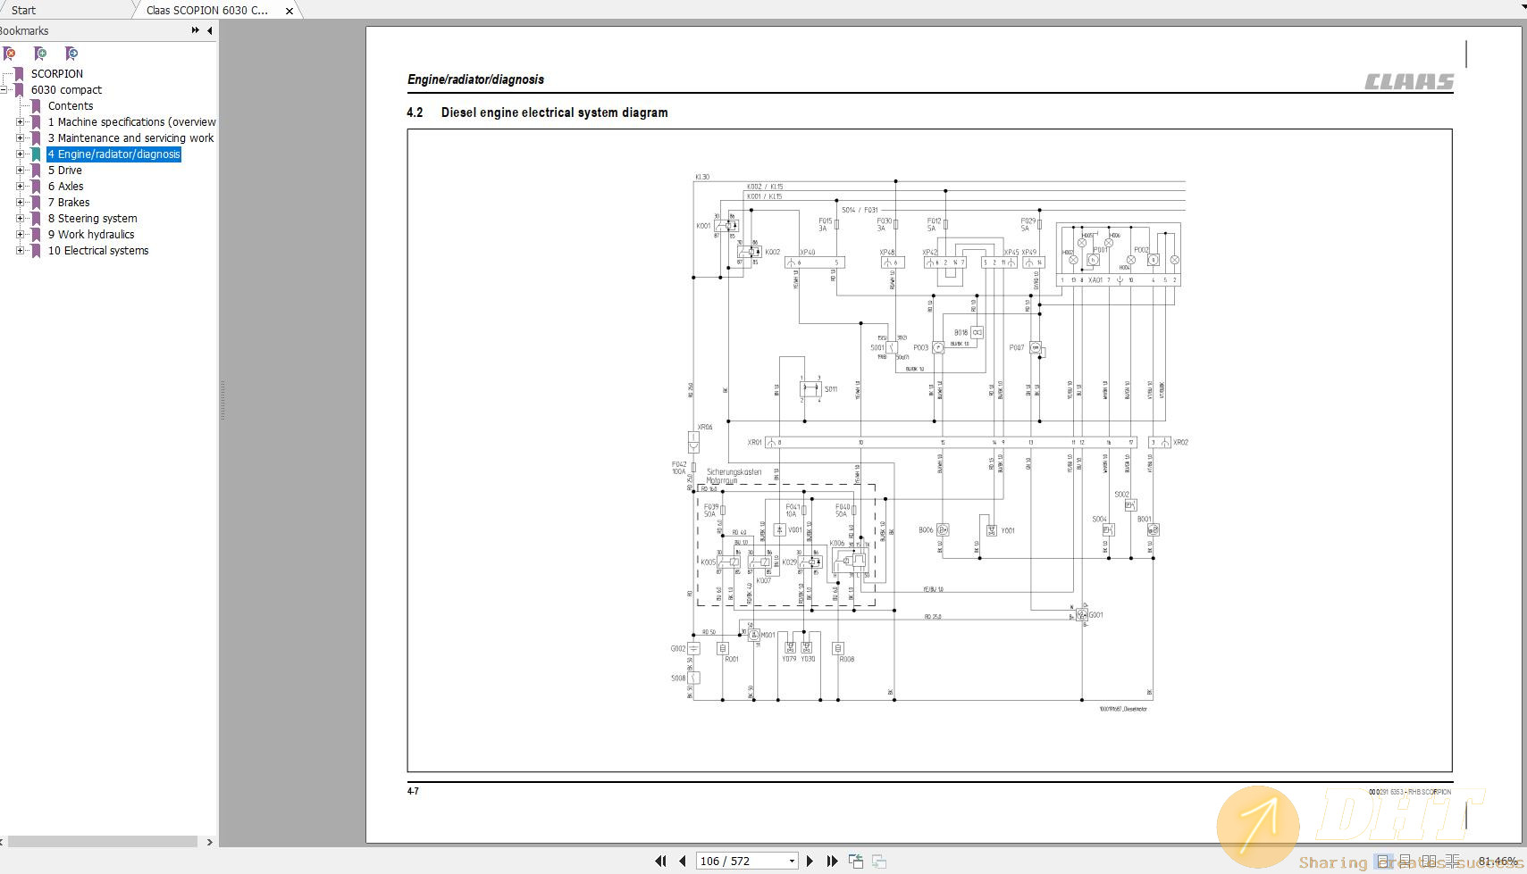Click the Bookmarks panel horizontal scrollbar
This screenshot has width=1527, height=874.
pyautogui.click(x=103, y=842)
